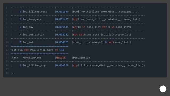Click the bool(next(ifilter... description
Image resolution: width=170 pixels, height=96 pixels.
click(106, 12)
